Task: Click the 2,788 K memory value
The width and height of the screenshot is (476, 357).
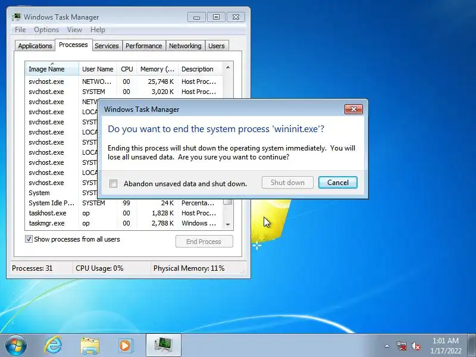Action: pos(162,223)
